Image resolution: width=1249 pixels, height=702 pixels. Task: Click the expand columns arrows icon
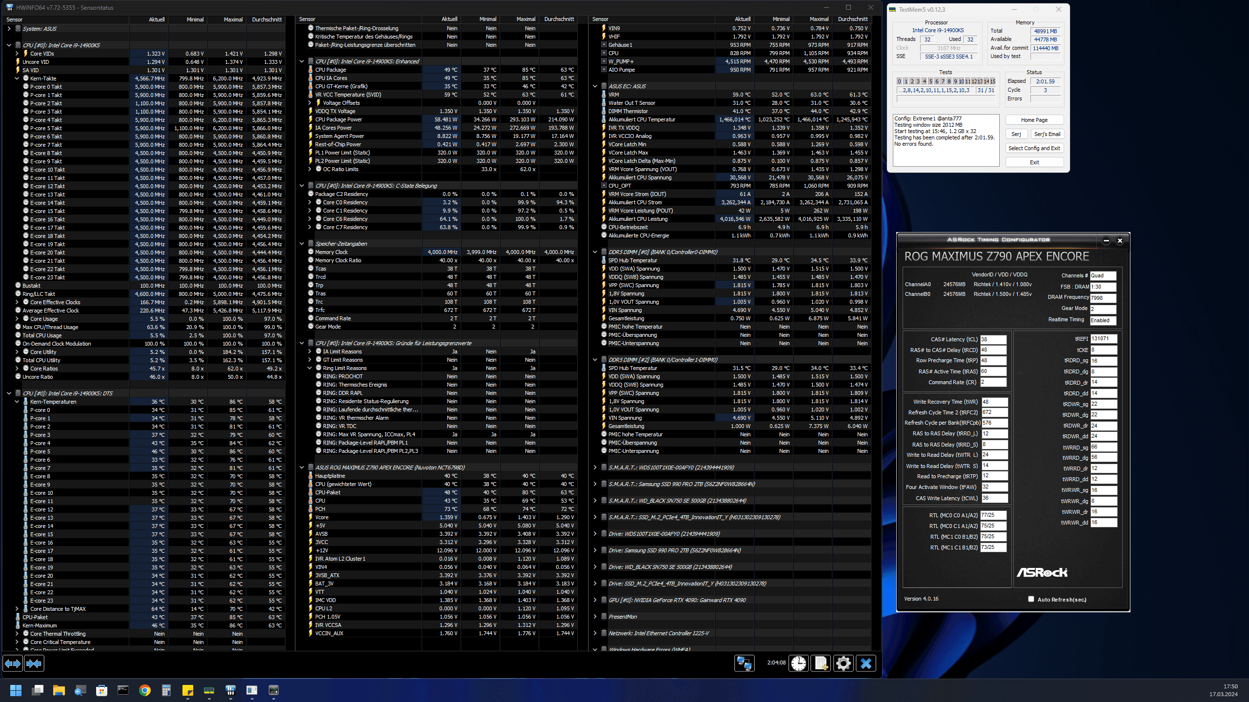[13, 663]
